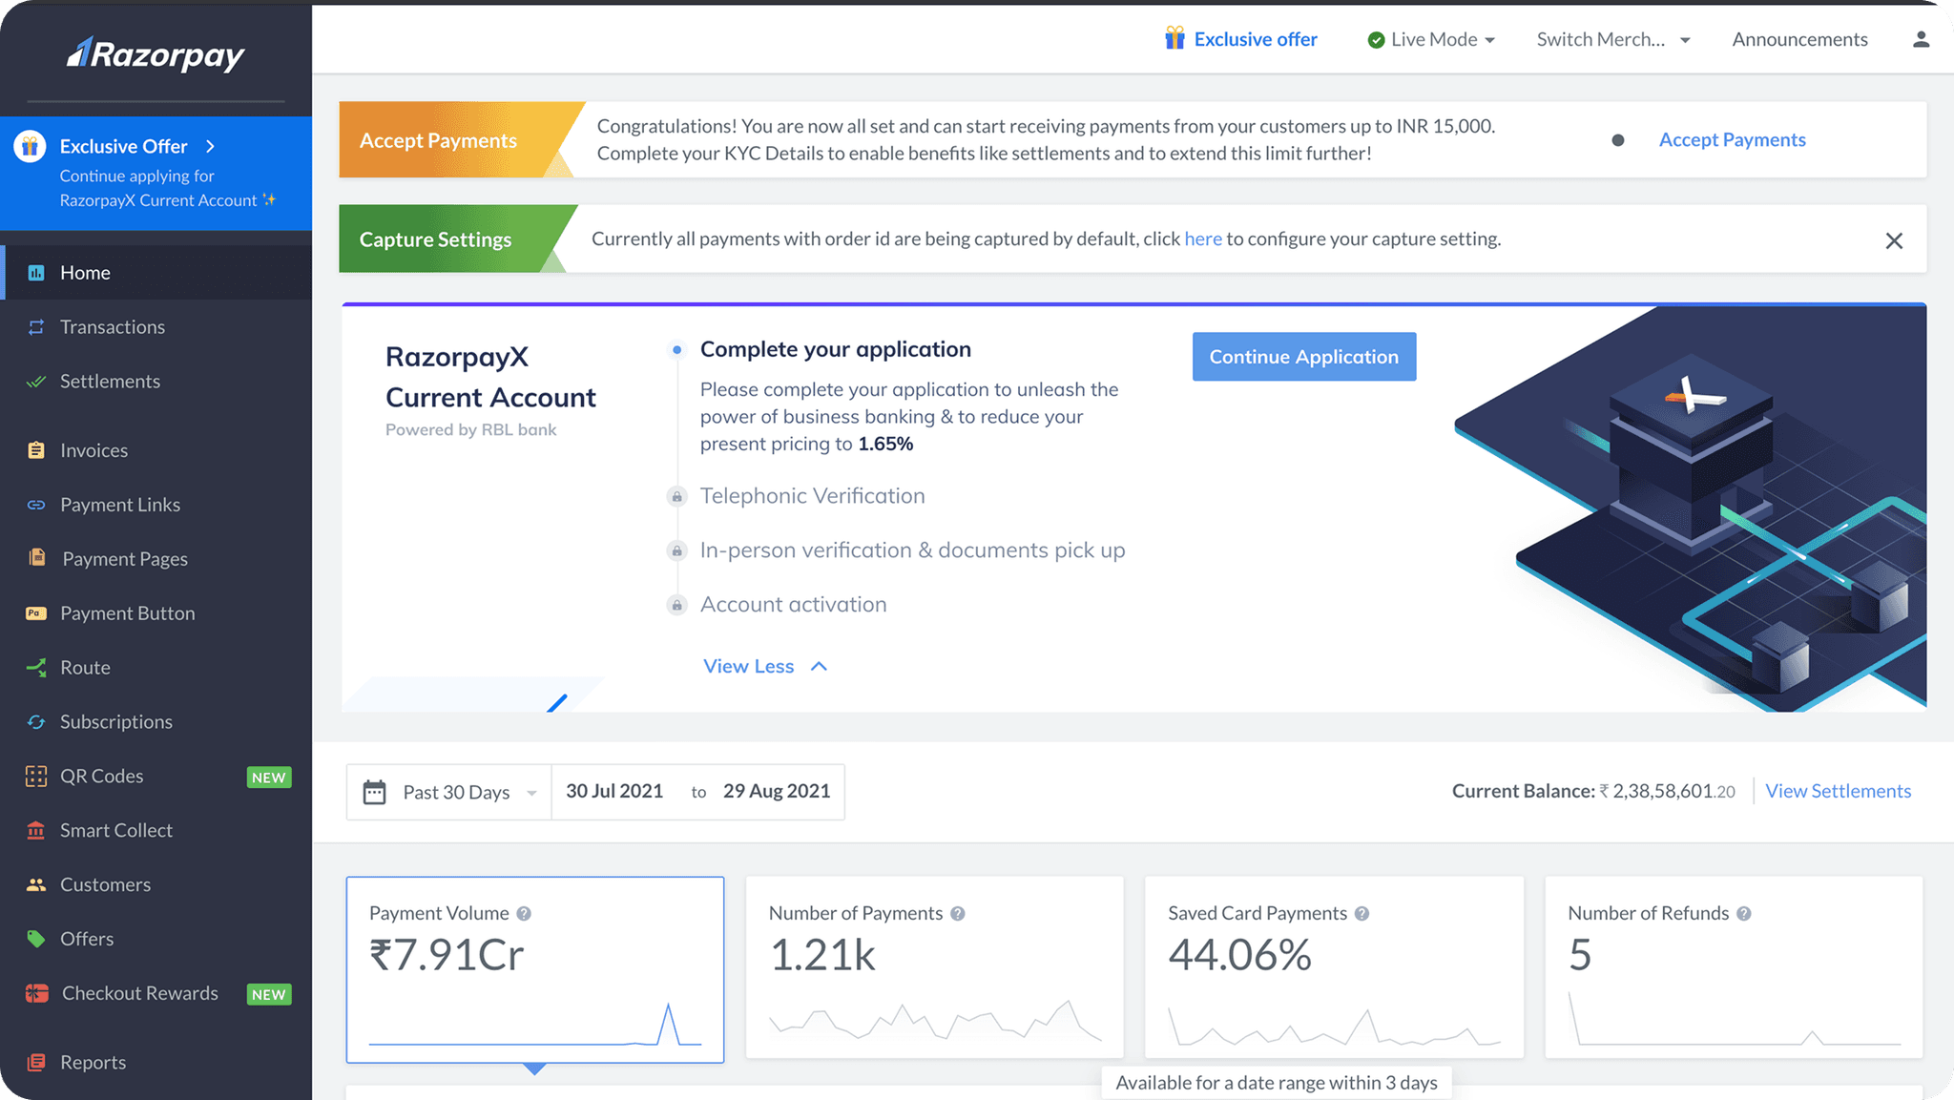Dismiss the Capture Settings banner
Screen dimensions: 1954x1100
coord(1894,240)
